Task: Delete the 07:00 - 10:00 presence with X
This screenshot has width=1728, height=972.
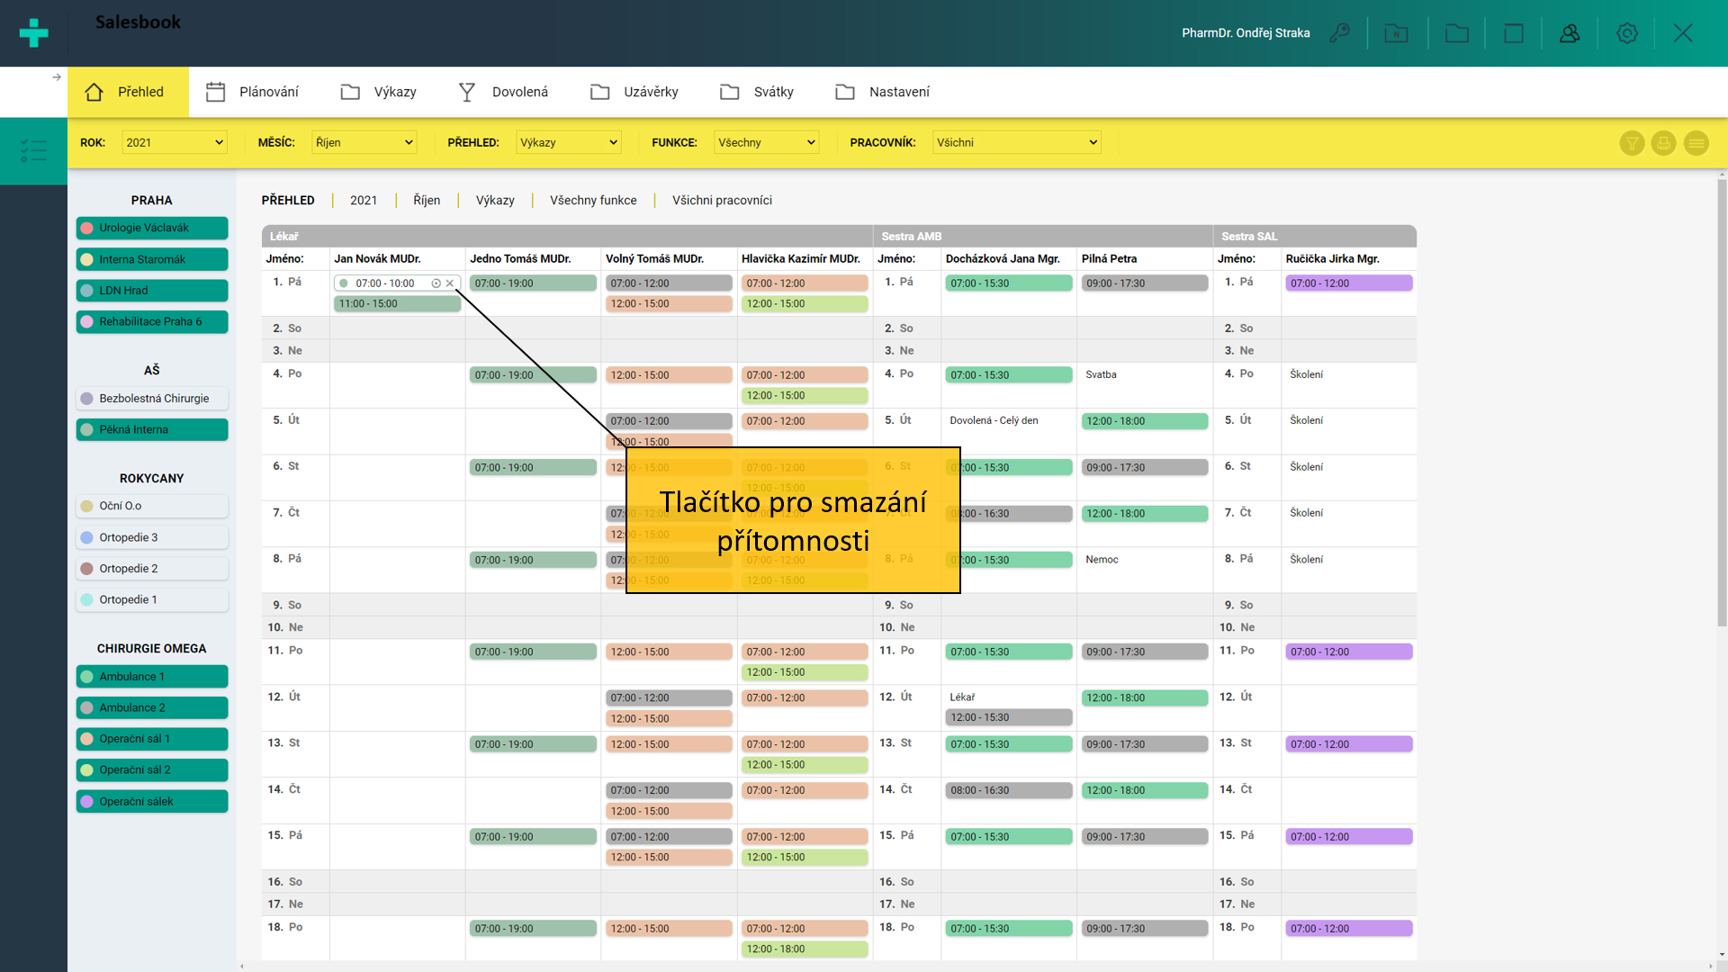Action: click(x=450, y=283)
